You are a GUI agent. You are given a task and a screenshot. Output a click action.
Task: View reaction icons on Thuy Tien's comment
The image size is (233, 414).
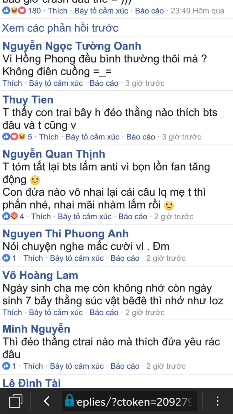click(x=14, y=137)
